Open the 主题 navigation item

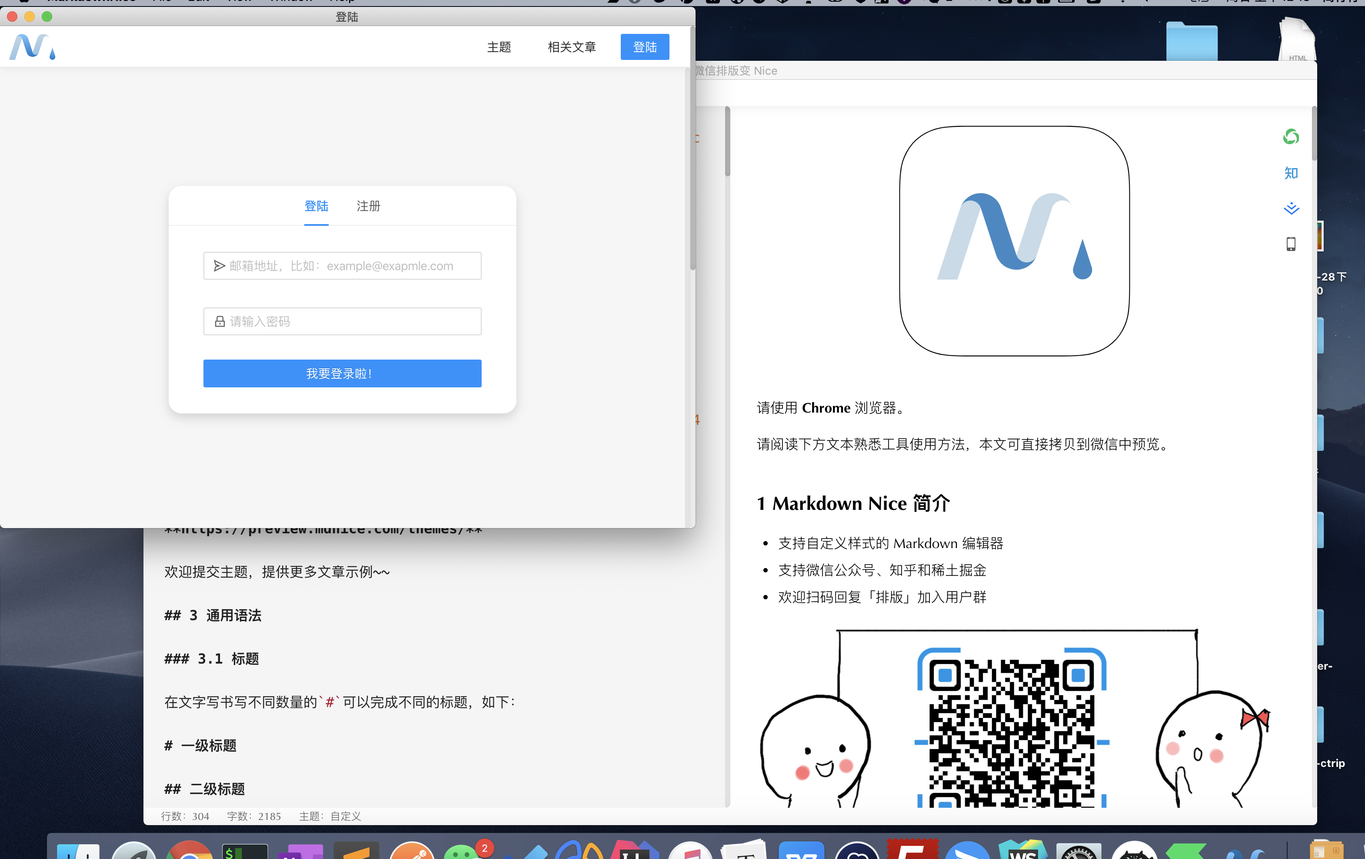499,47
